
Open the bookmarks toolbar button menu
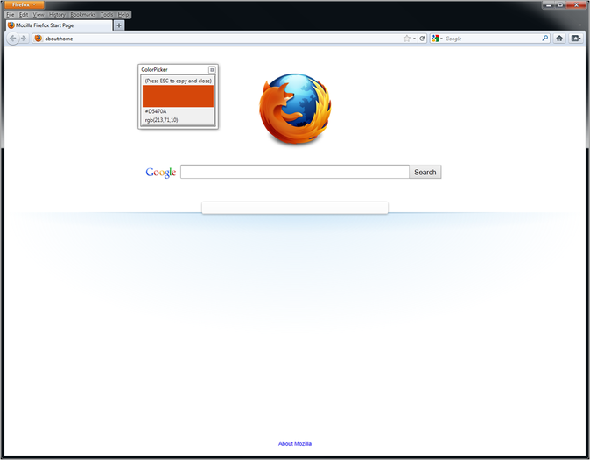[x=576, y=38]
